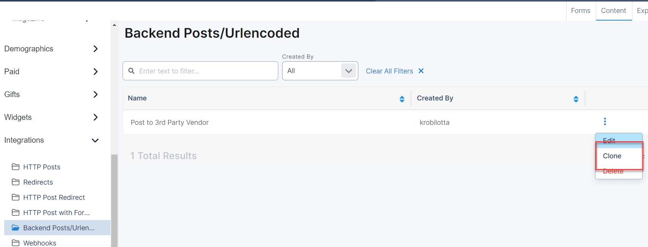Sort by Name column arrows
The height and width of the screenshot is (247, 648).
tap(402, 99)
